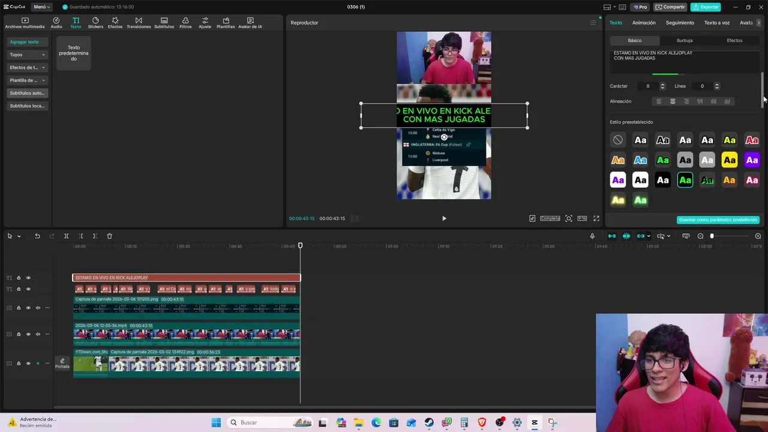768x432 pixels.
Task: Select the no-style preset icon
Action: click(x=618, y=140)
